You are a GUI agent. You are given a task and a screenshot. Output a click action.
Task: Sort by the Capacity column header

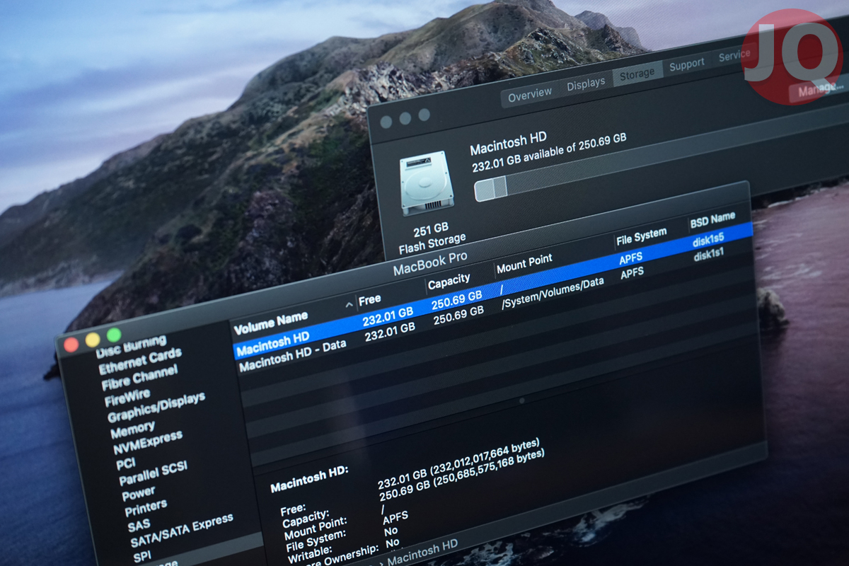pyautogui.click(x=449, y=282)
